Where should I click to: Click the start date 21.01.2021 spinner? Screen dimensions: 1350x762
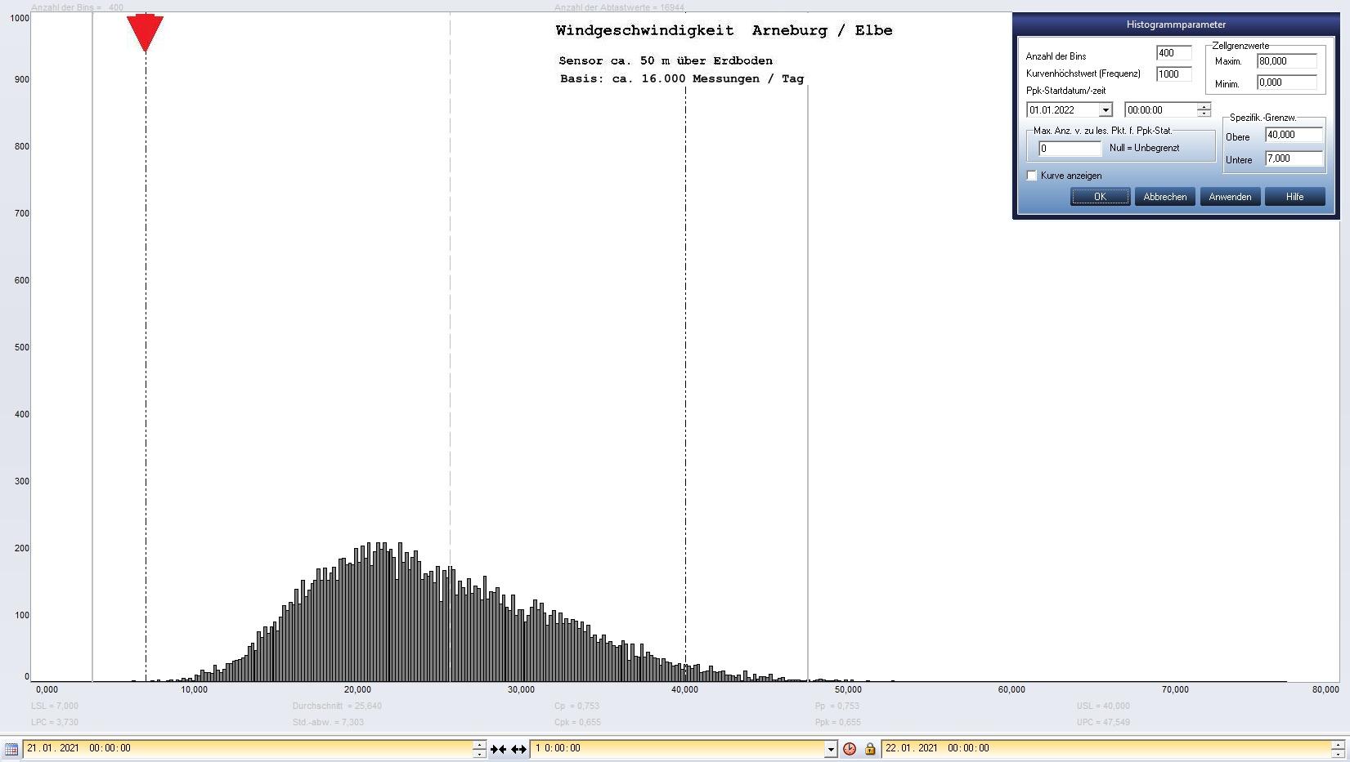coord(479,748)
